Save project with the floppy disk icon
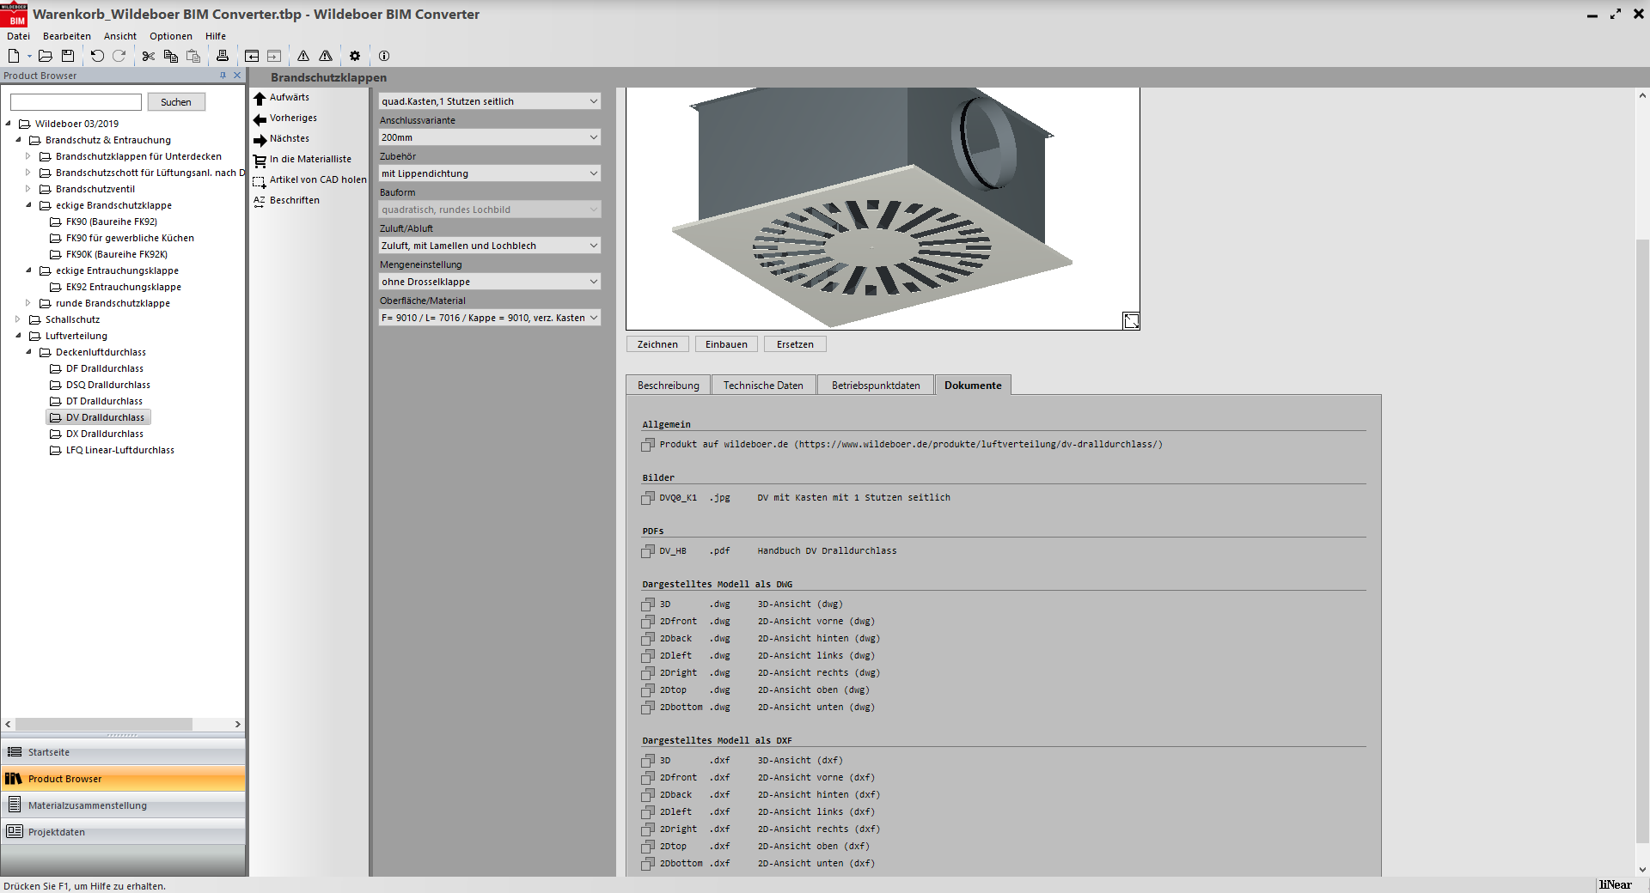The image size is (1650, 893). point(68,56)
